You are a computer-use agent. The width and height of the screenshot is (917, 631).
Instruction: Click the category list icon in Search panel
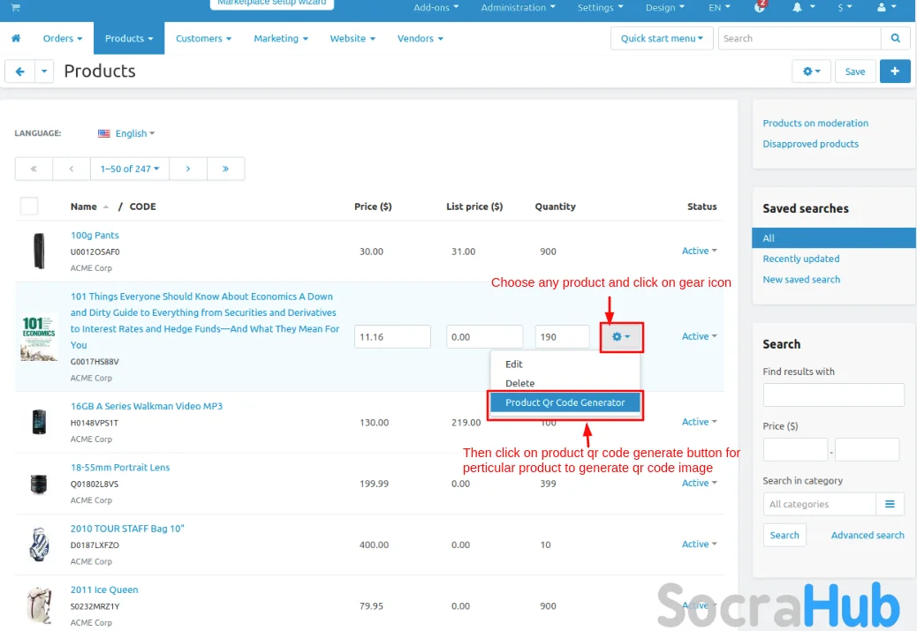point(890,504)
